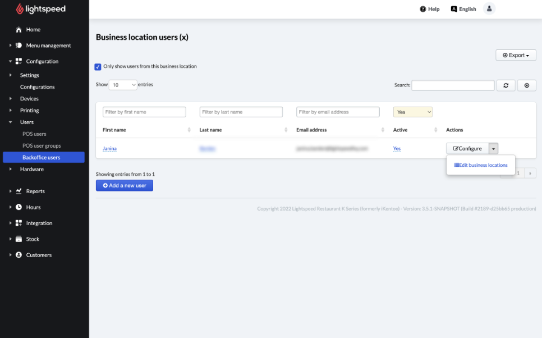The width and height of the screenshot is (542, 338).
Task: Uncheck Only show users from this location
Action: [98, 67]
